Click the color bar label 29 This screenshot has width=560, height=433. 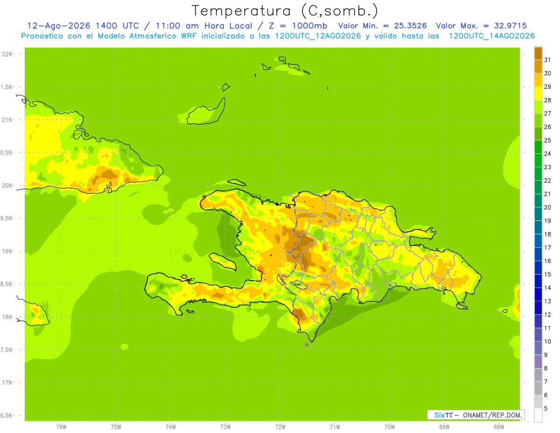[547, 87]
